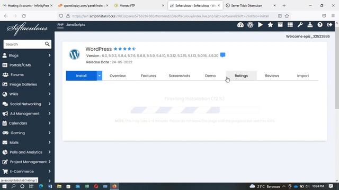Switch to the Demo tab
The height and width of the screenshot is (190, 339).
(x=210, y=76)
